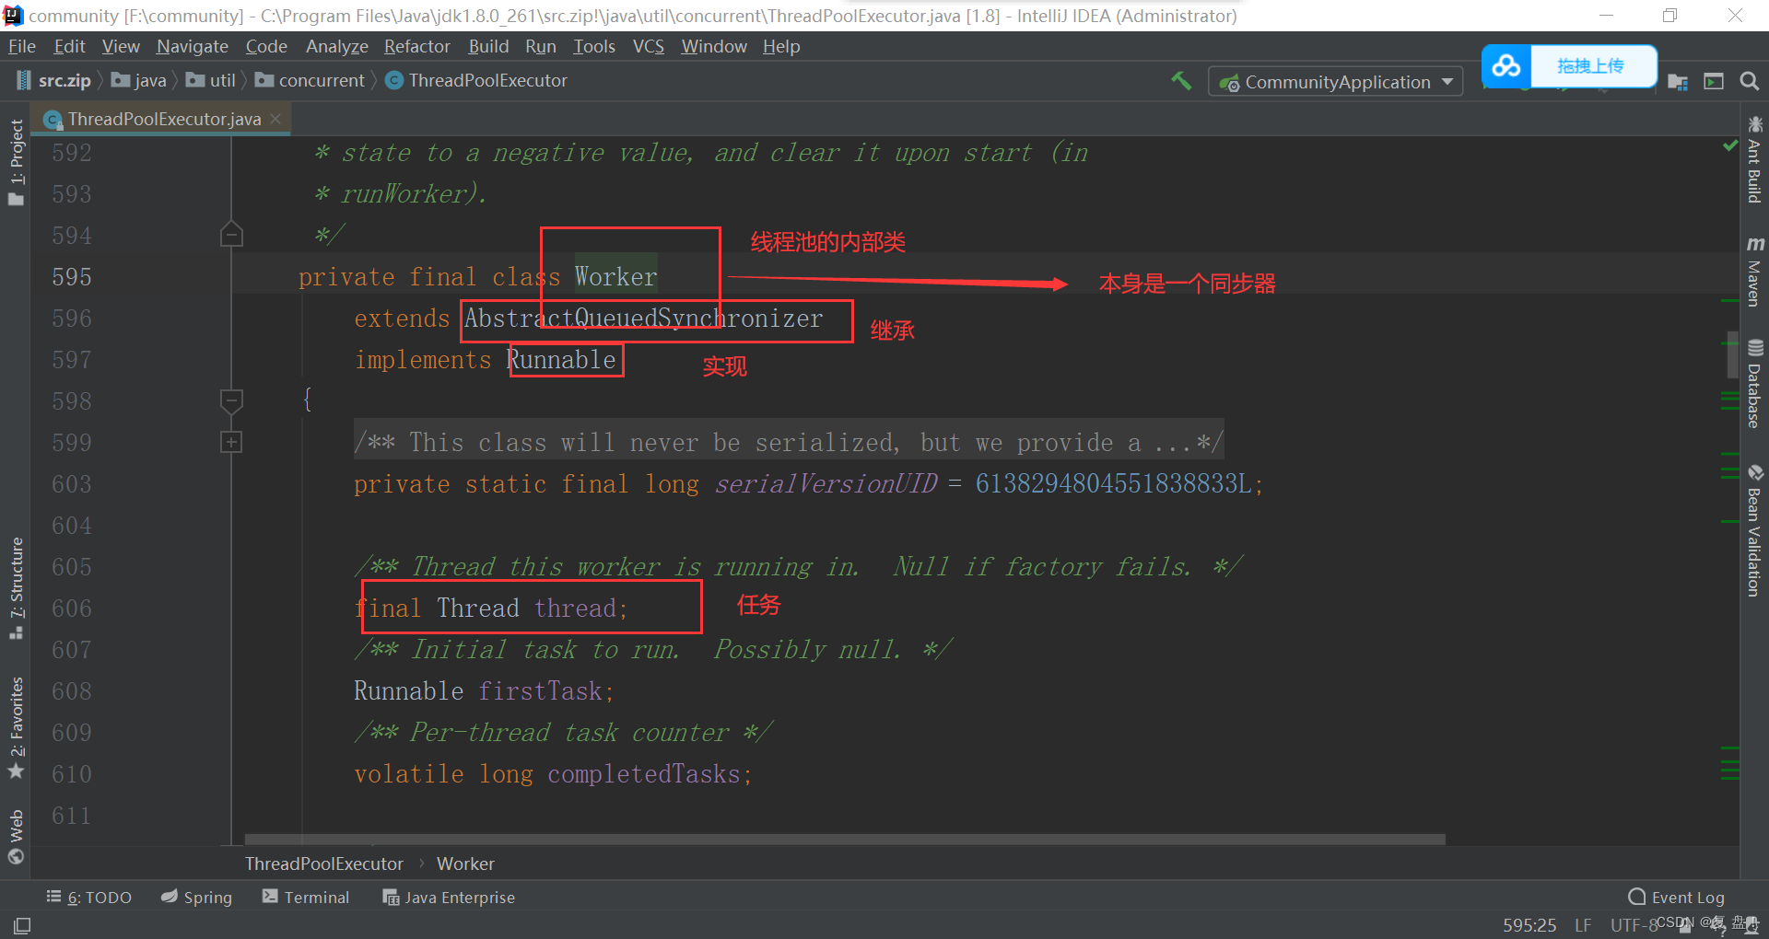Click the 拖拽上传 upload button
Viewport: 1769px width, 939px height.
(1591, 66)
